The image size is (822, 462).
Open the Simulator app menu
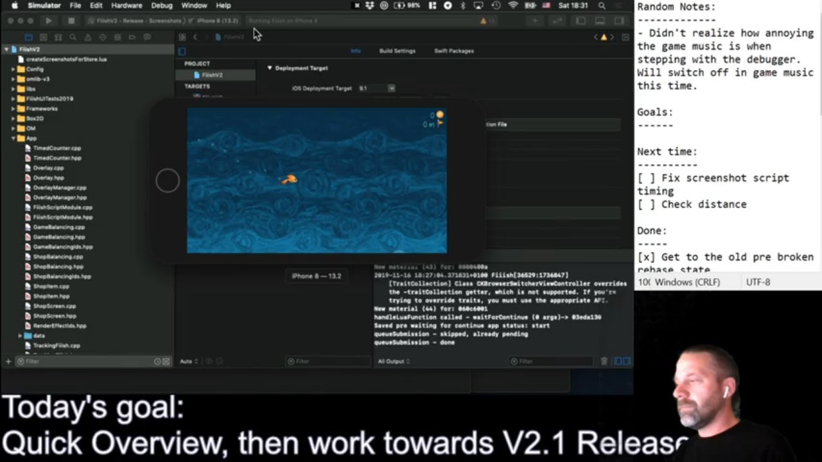[44, 5]
